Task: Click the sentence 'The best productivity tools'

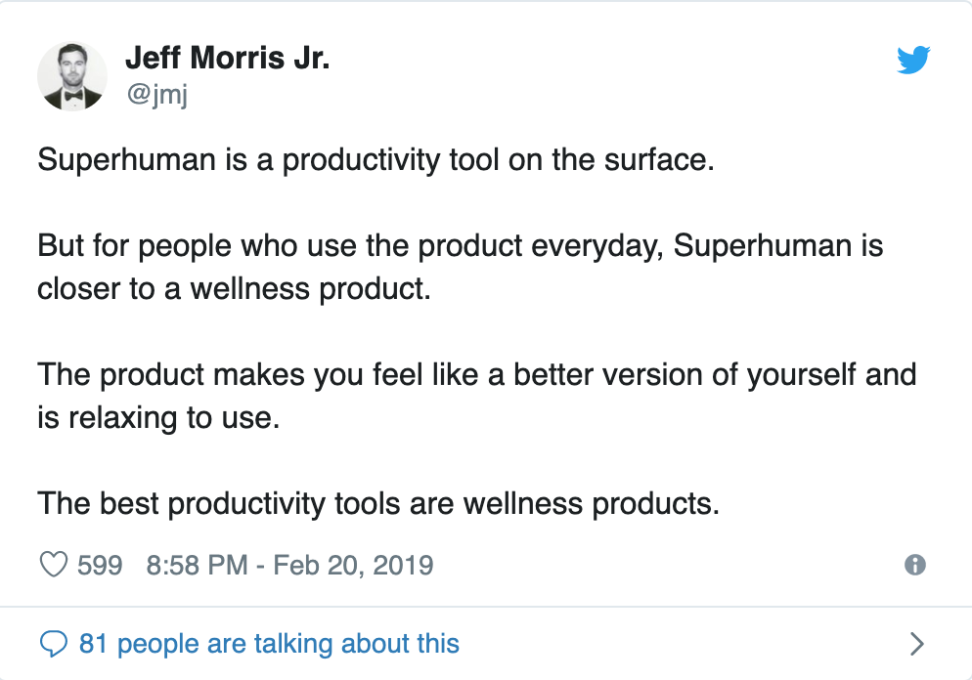Action: (377, 504)
